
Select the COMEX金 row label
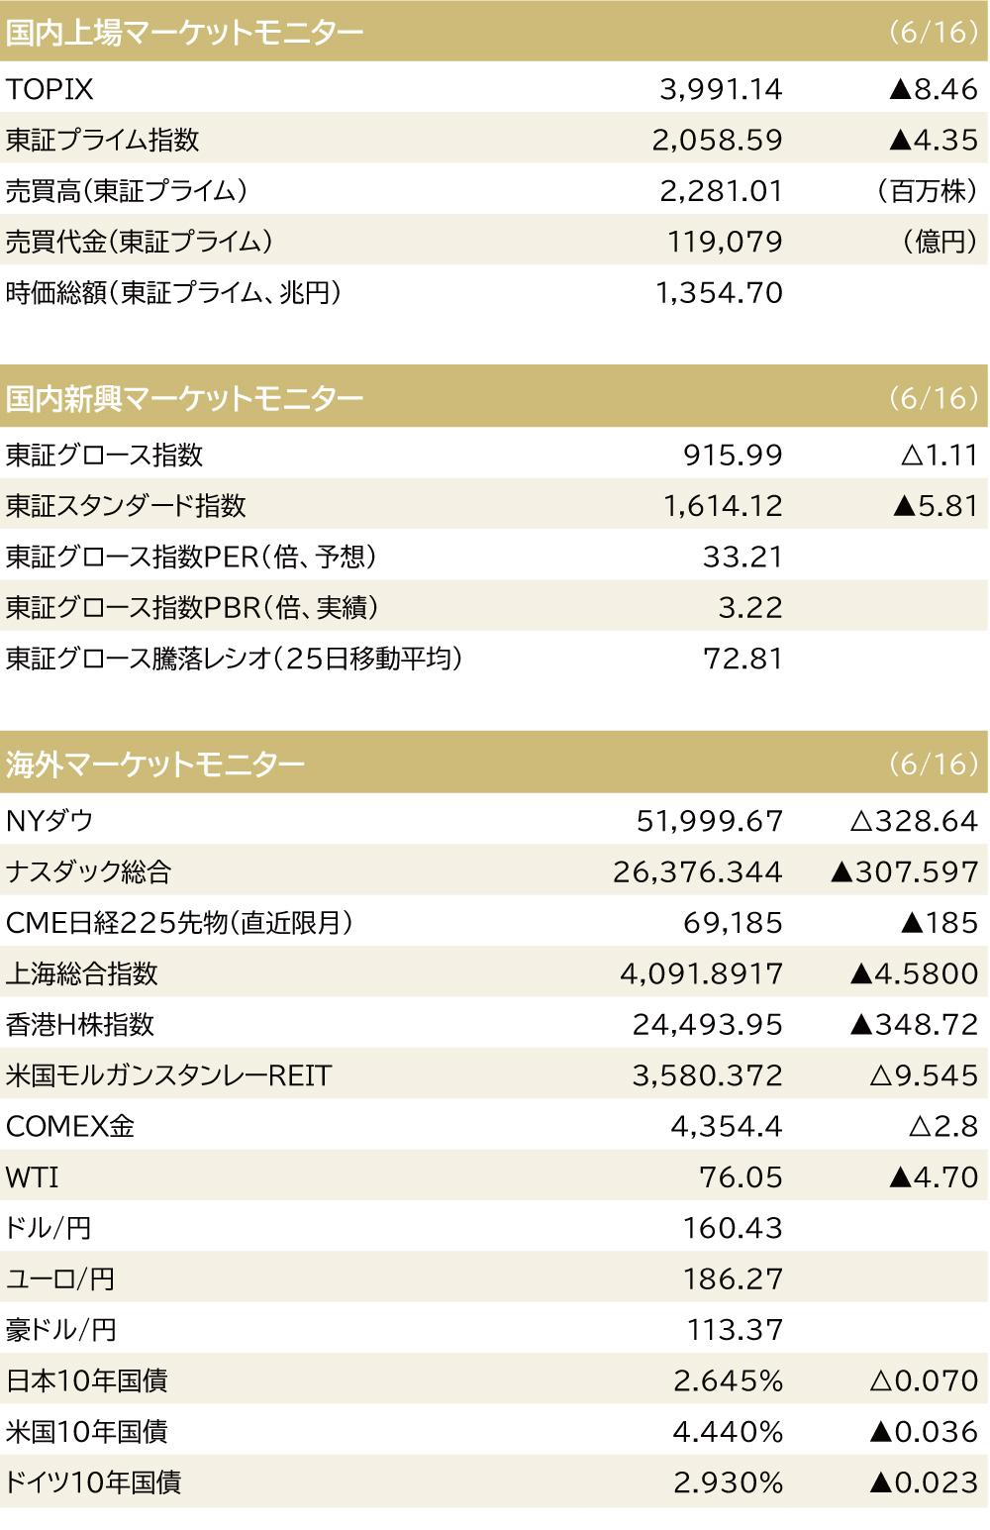[70, 1126]
